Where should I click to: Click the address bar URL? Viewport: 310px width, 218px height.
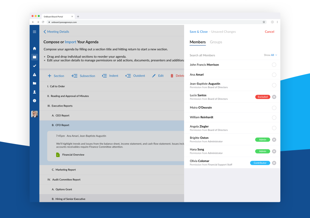point(64,22)
